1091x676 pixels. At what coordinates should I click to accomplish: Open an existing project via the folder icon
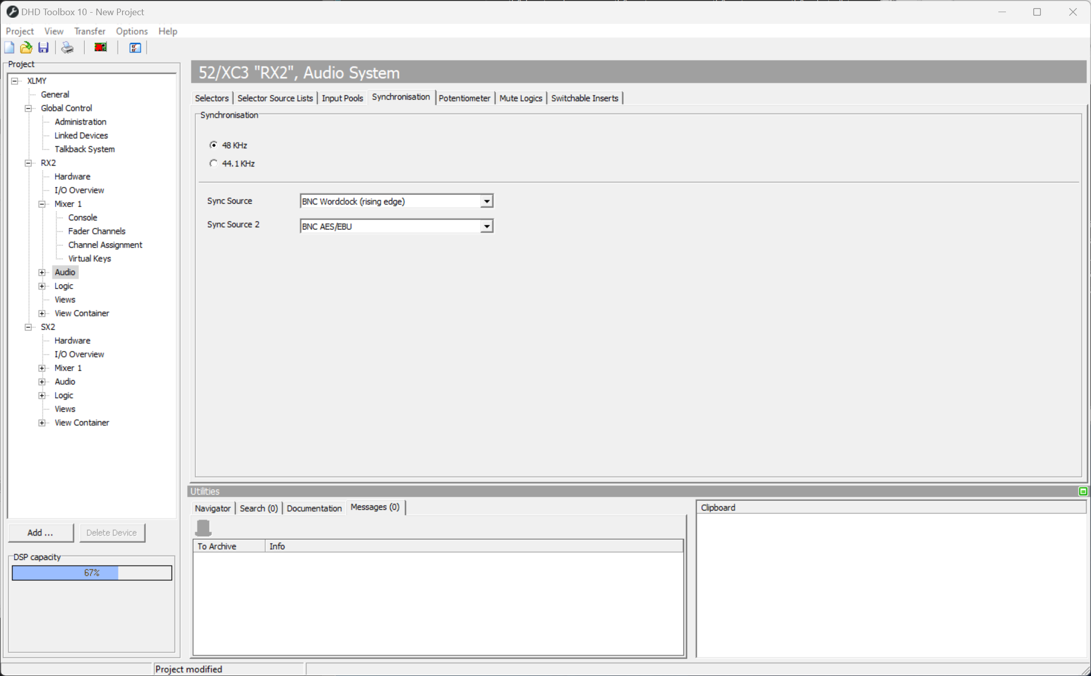click(x=26, y=47)
